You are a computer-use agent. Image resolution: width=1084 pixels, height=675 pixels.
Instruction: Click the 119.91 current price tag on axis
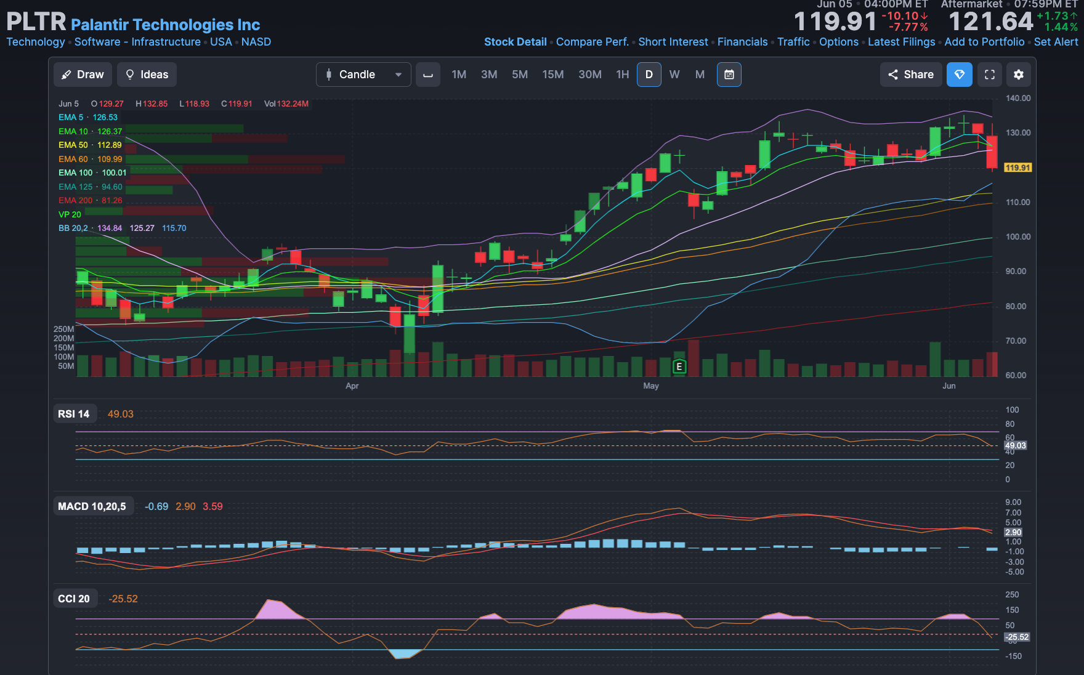(1017, 168)
